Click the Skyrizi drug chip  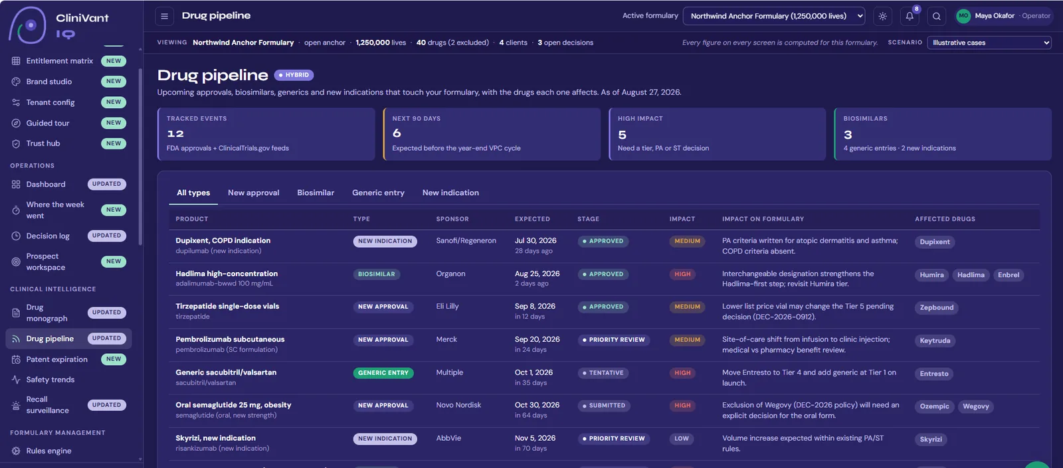(931, 439)
